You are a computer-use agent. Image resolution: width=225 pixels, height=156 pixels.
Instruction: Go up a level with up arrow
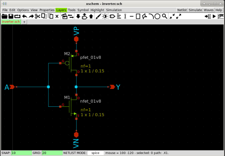pyautogui.click(x=91, y=16)
